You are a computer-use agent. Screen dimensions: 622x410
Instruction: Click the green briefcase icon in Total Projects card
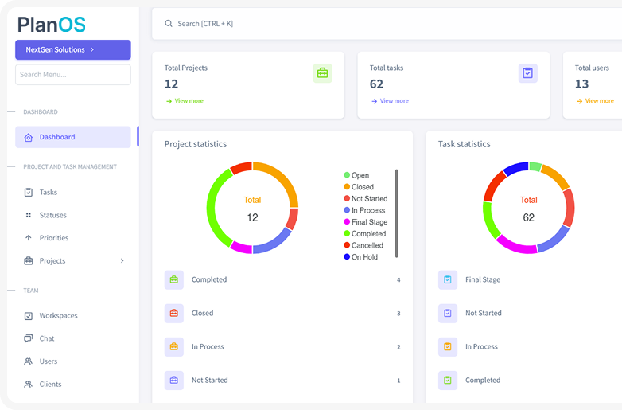coord(322,73)
